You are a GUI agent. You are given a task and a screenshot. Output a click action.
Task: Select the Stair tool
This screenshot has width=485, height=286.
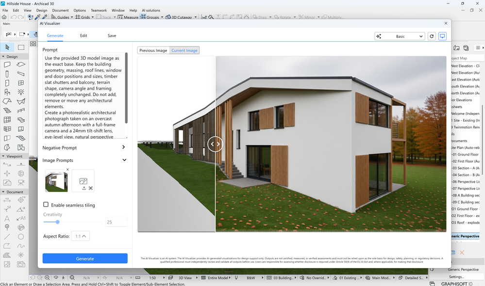(x=7, y=110)
